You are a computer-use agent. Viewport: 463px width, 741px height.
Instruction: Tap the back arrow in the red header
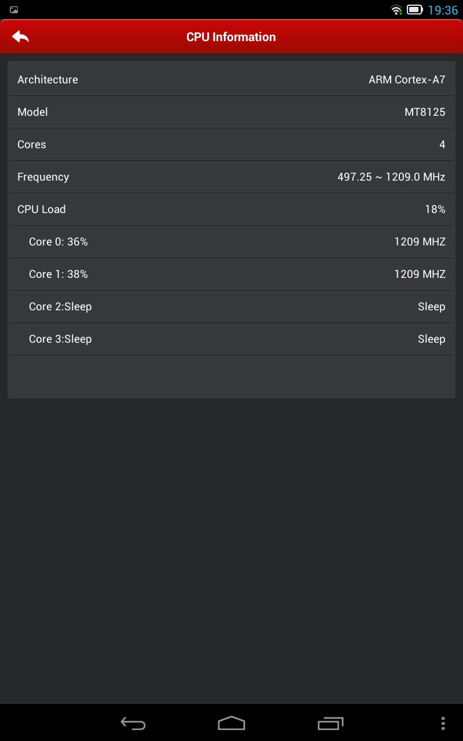20,36
